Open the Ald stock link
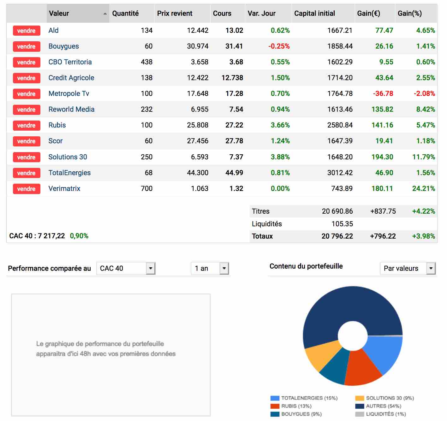 [53, 30]
